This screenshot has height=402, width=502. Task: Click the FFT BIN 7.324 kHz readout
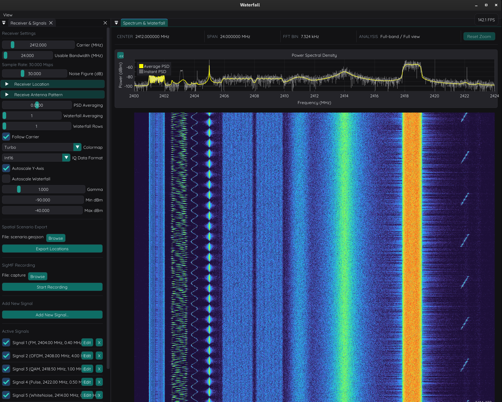click(x=301, y=37)
